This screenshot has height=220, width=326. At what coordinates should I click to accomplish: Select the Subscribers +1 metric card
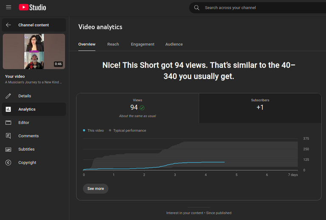coord(260,108)
